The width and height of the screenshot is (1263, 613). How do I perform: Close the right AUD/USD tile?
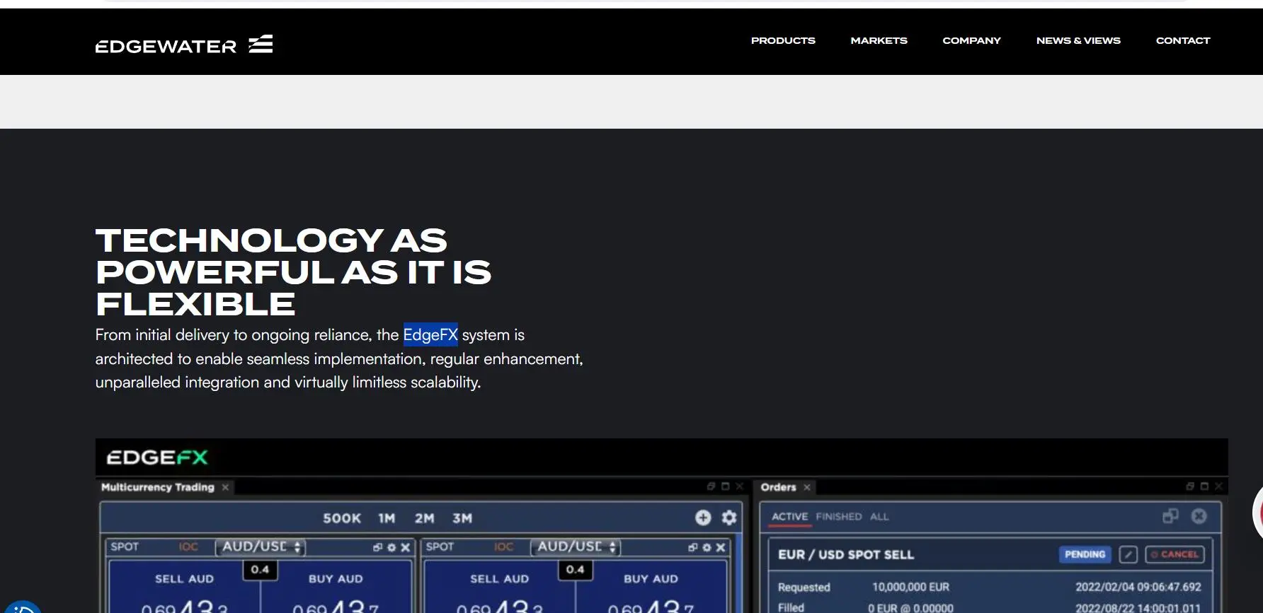(x=721, y=547)
